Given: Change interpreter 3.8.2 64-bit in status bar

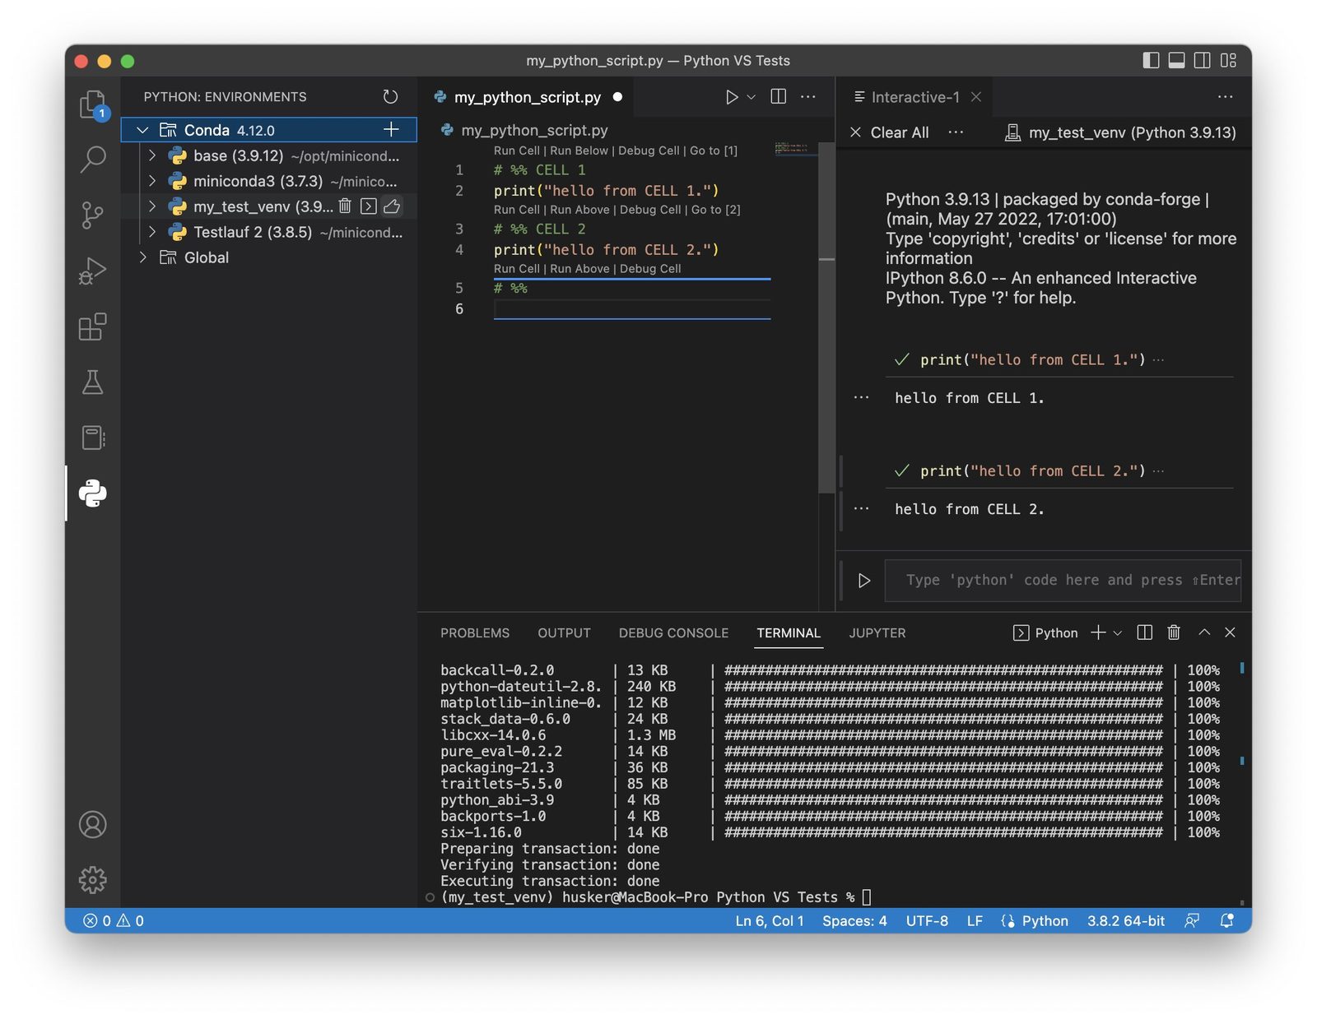Looking at the screenshot, I should point(1125,921).
